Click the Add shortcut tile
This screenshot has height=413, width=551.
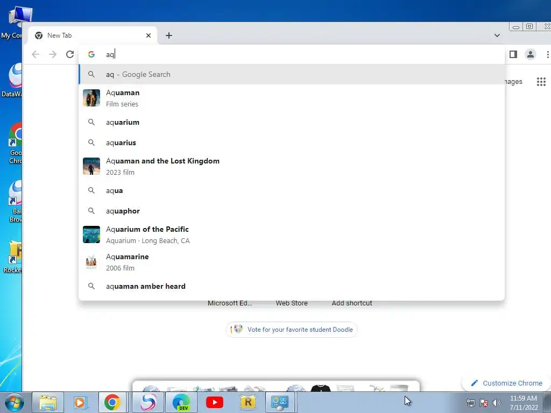point(352,303)
